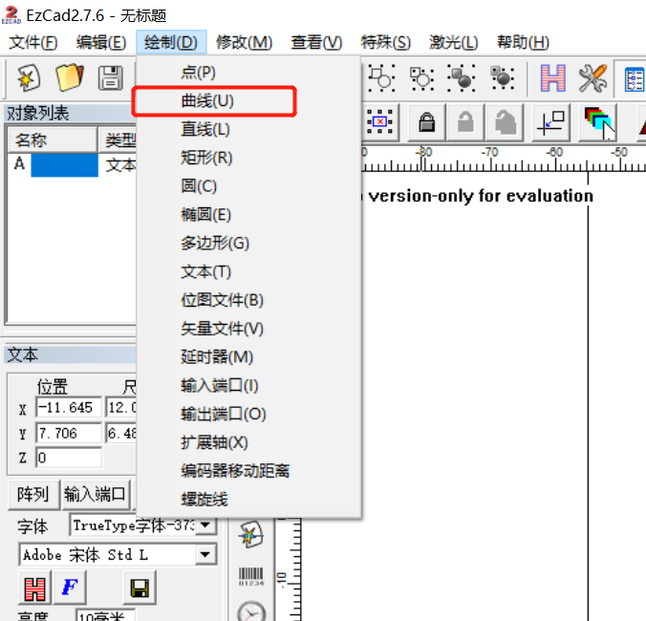The height and width of the screenshot is (621, 646).
Task: Select 文本(T) text menu entry
Action: (x=248, y=271)
